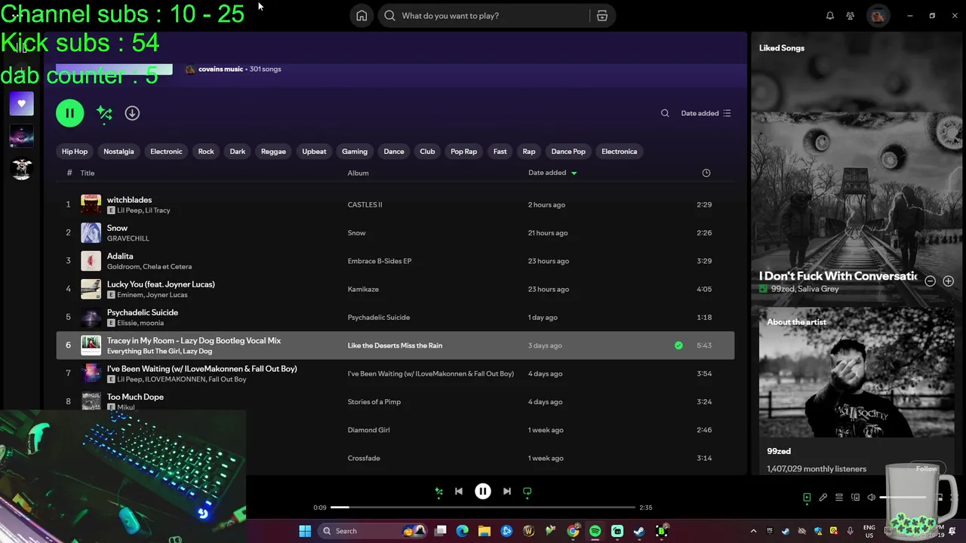Select the song 'Psychedelic Suicide'
This screenshot has height=543, width=966.
coord(143,312)
